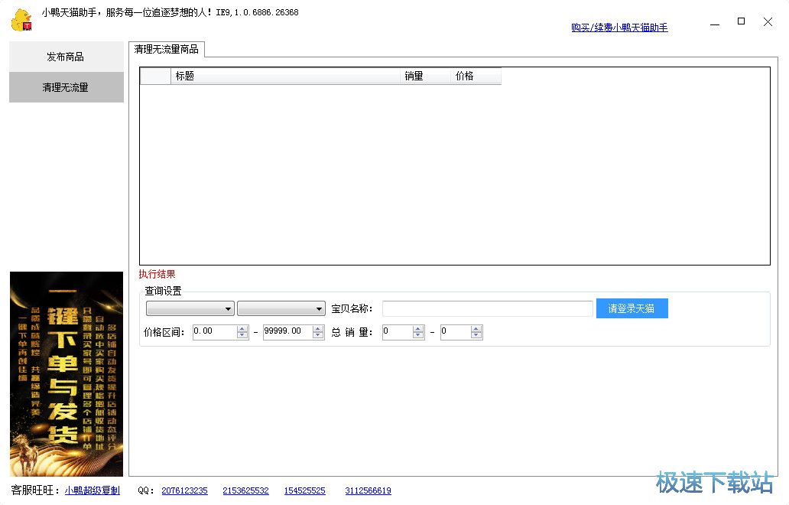
Task: Switch to the 清理无流量商品 tab
Action: coord(166,49)
